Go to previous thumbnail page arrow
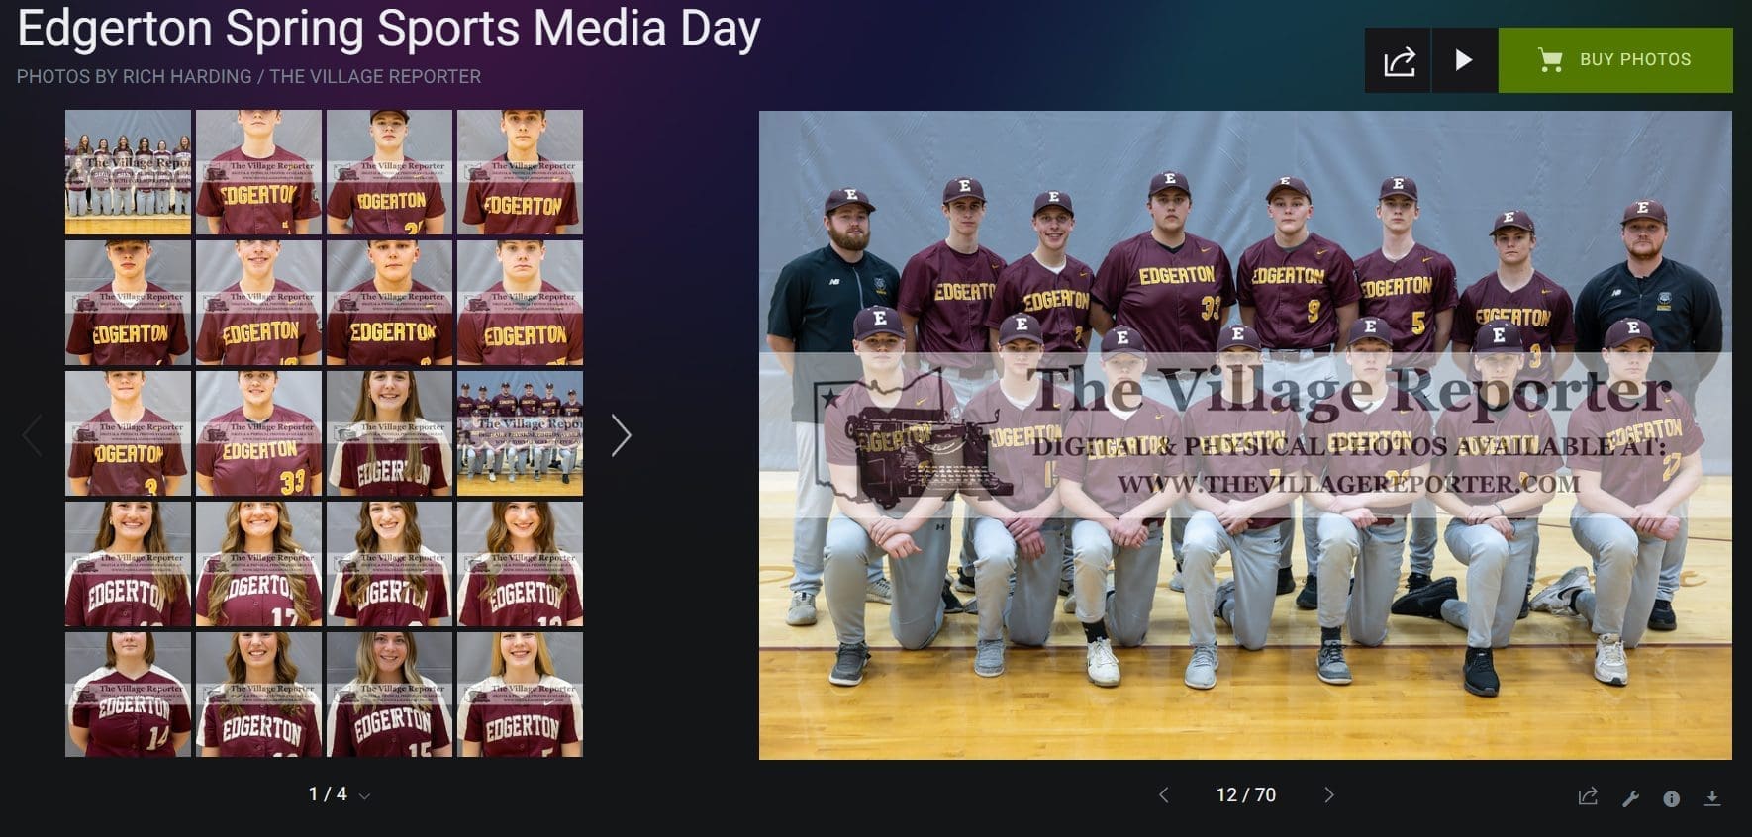The image size is (1752, 837). tap(32, 435)
